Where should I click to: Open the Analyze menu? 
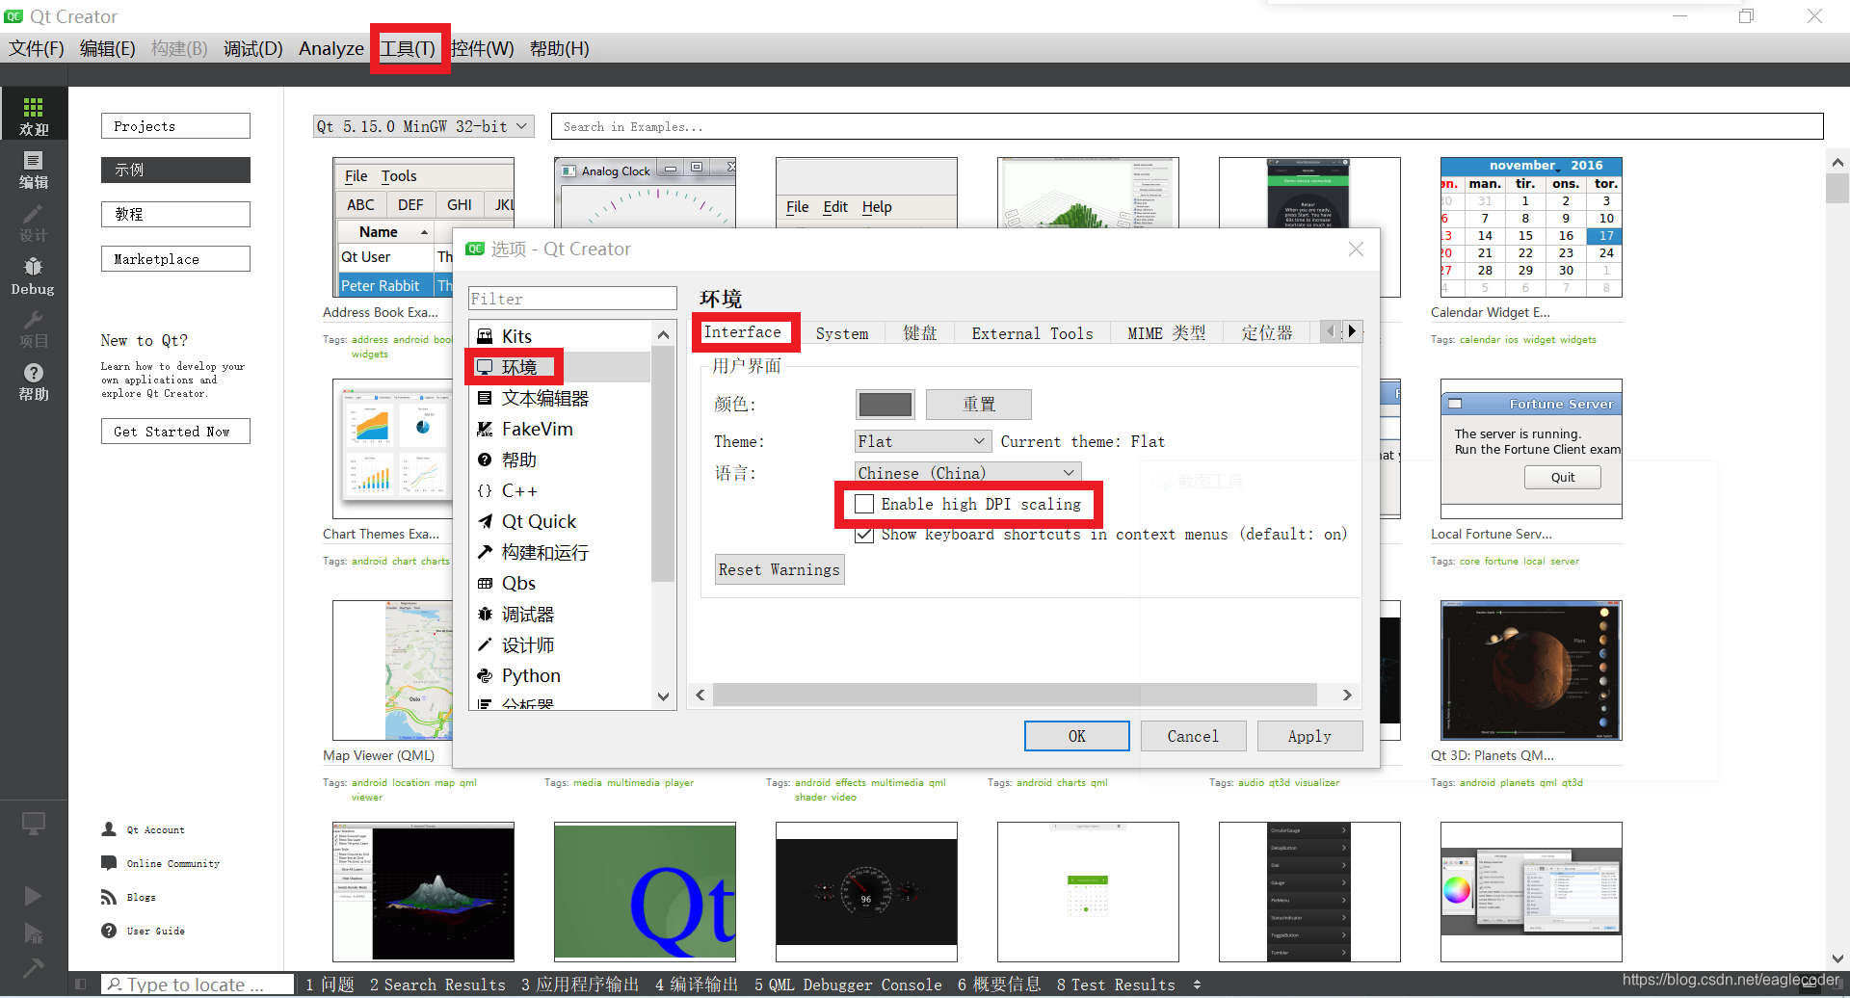pyautogui.click(x=331, y=48)
